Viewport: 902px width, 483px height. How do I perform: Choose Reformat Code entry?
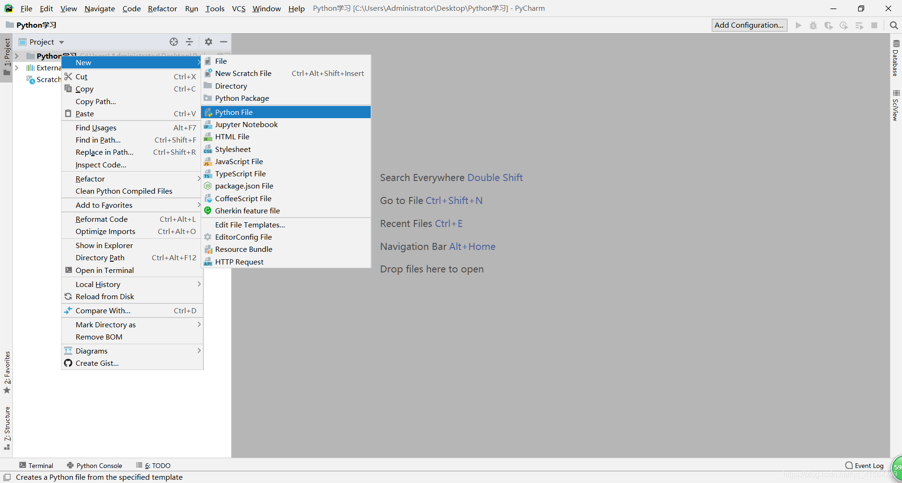132,219
